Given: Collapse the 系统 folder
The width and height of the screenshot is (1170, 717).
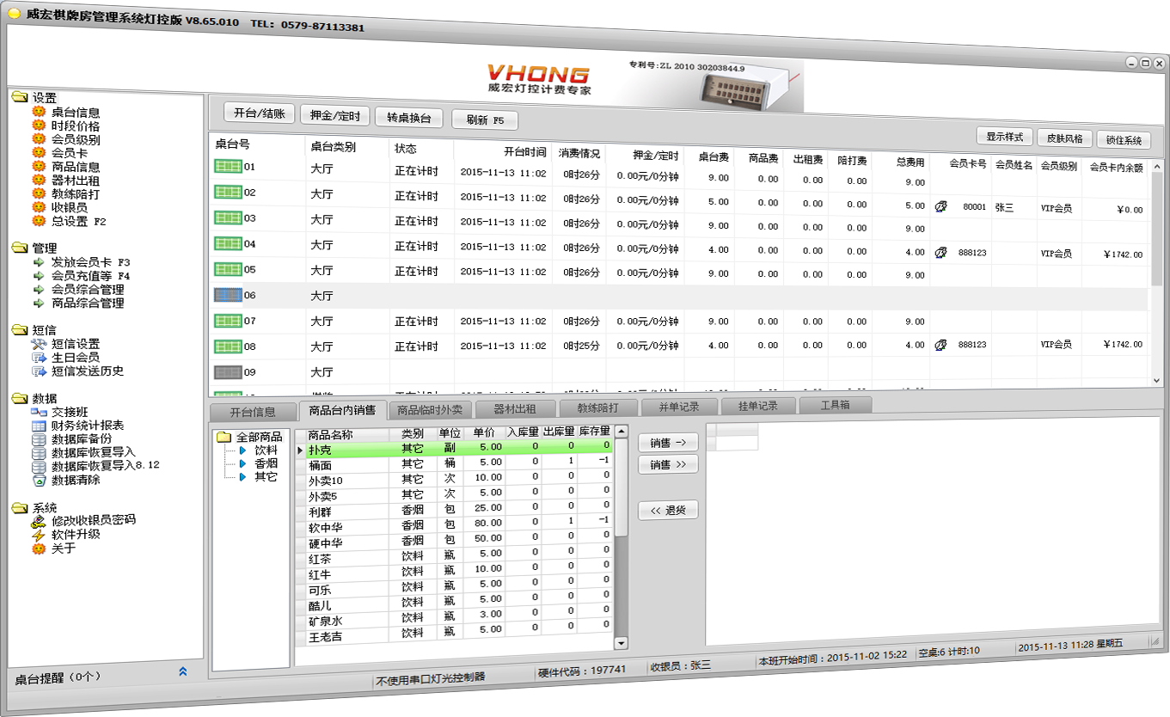Looking at the screenshot, I should coord(20,507).
